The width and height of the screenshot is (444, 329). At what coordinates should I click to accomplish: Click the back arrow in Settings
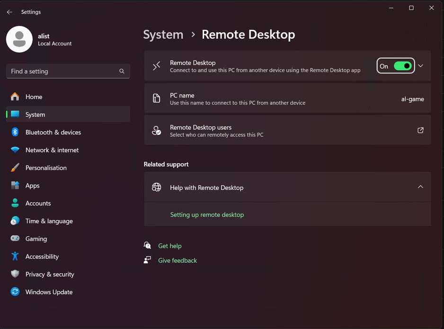point(9,12)
